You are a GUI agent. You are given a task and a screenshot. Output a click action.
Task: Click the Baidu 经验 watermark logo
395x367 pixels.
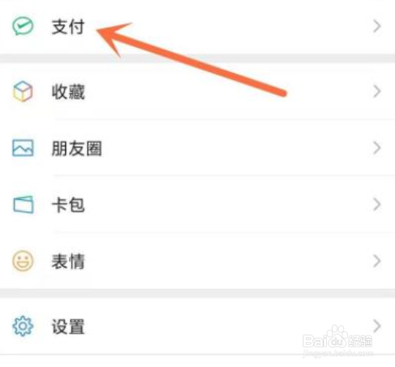point(338,338)
